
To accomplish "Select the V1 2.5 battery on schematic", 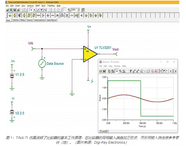I will point(12,76).
